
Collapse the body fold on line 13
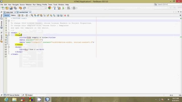pyautogui.click(x=9, y=47)
